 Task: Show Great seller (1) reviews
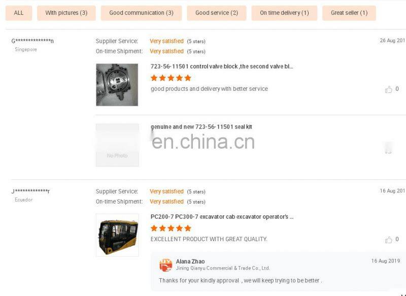point(349,13)
